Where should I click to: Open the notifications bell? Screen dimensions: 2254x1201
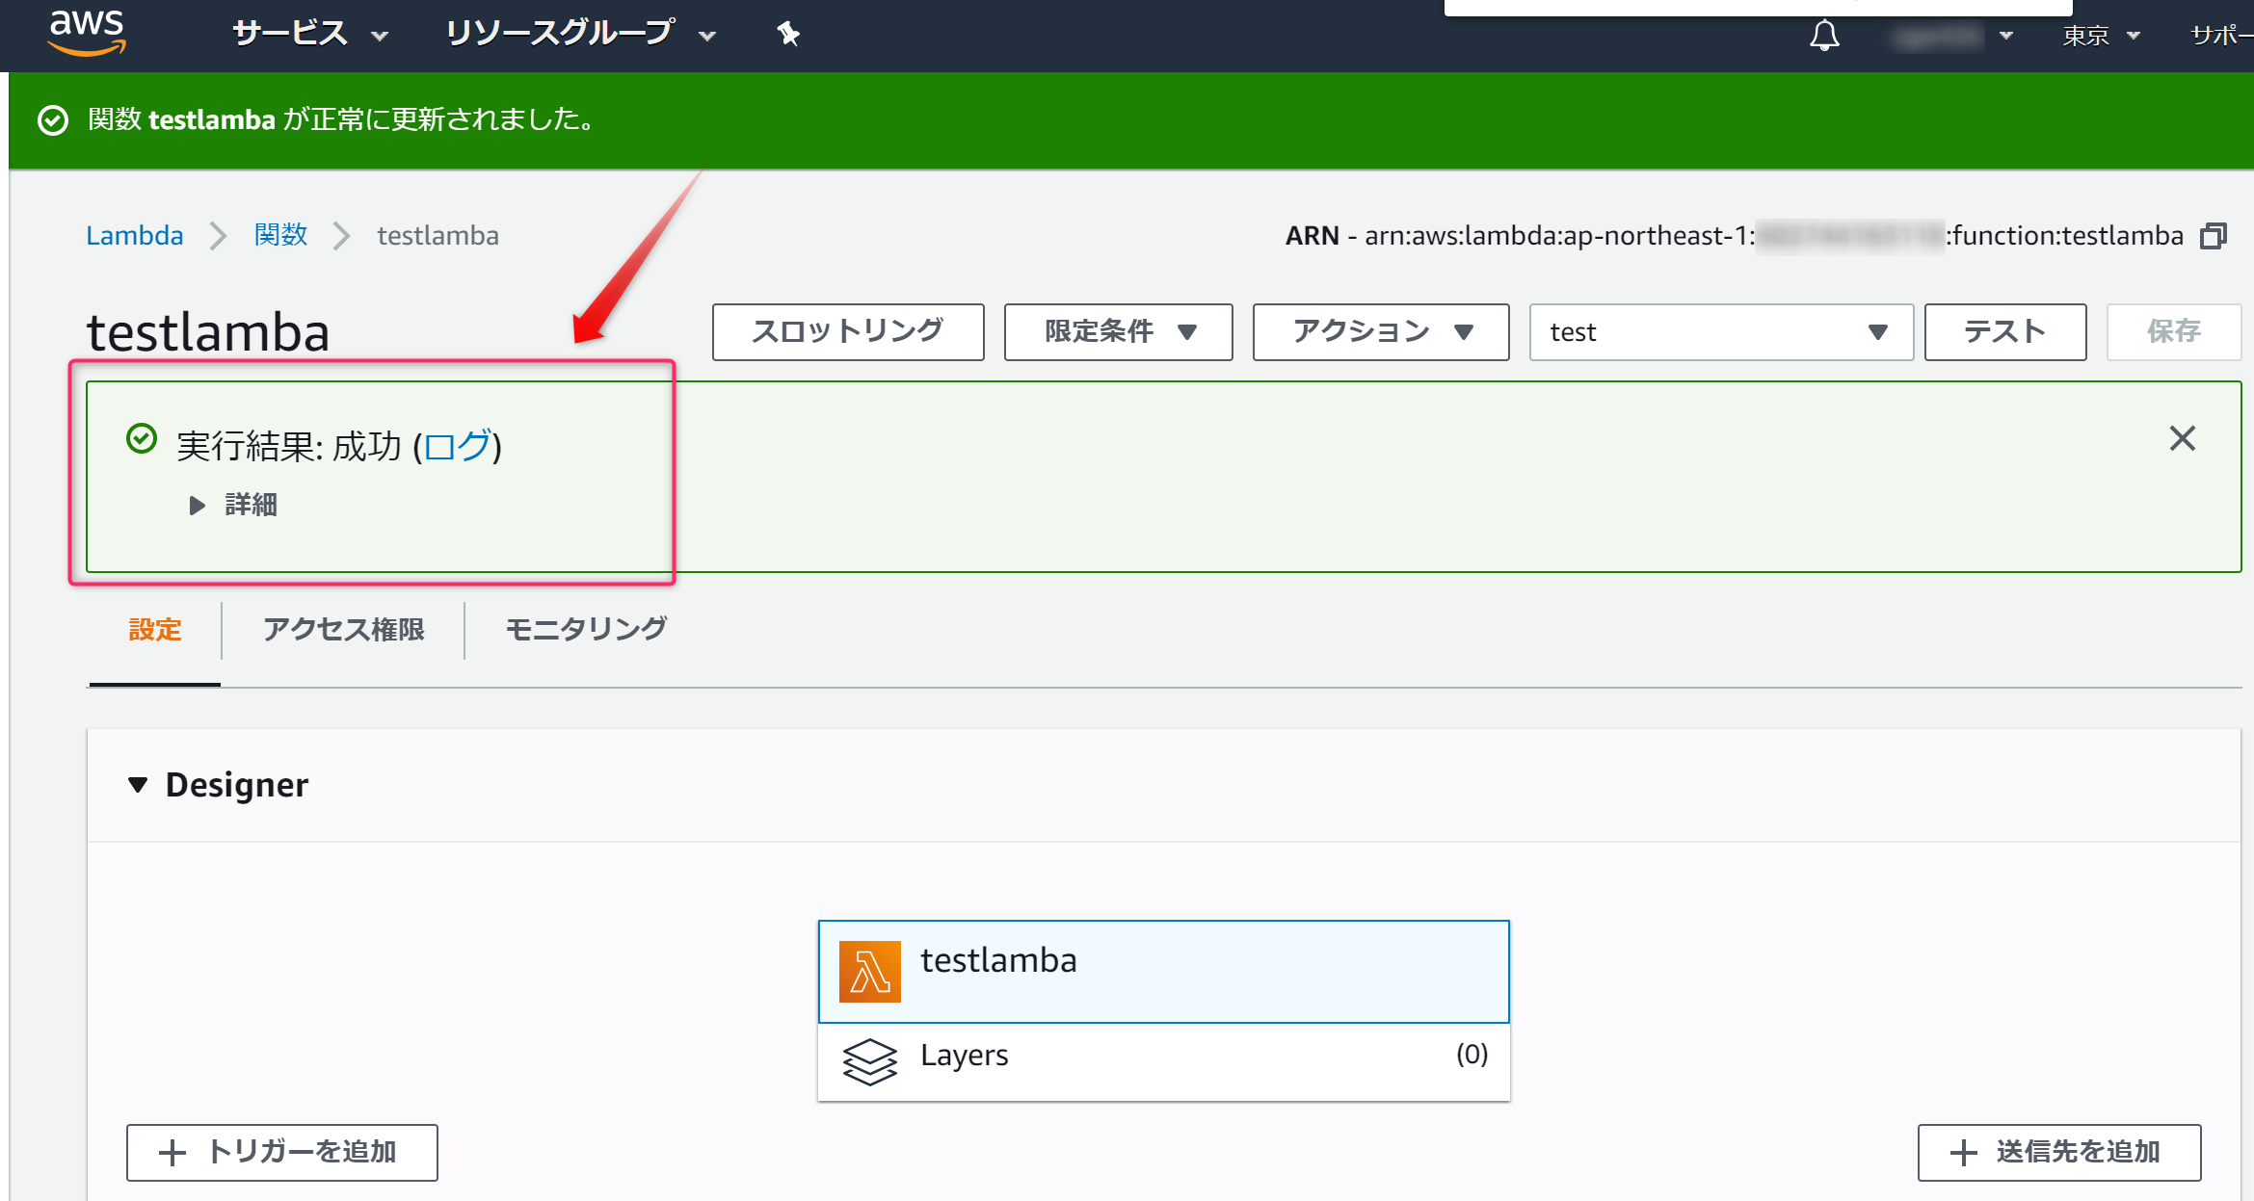click(x=1823, y=36)
